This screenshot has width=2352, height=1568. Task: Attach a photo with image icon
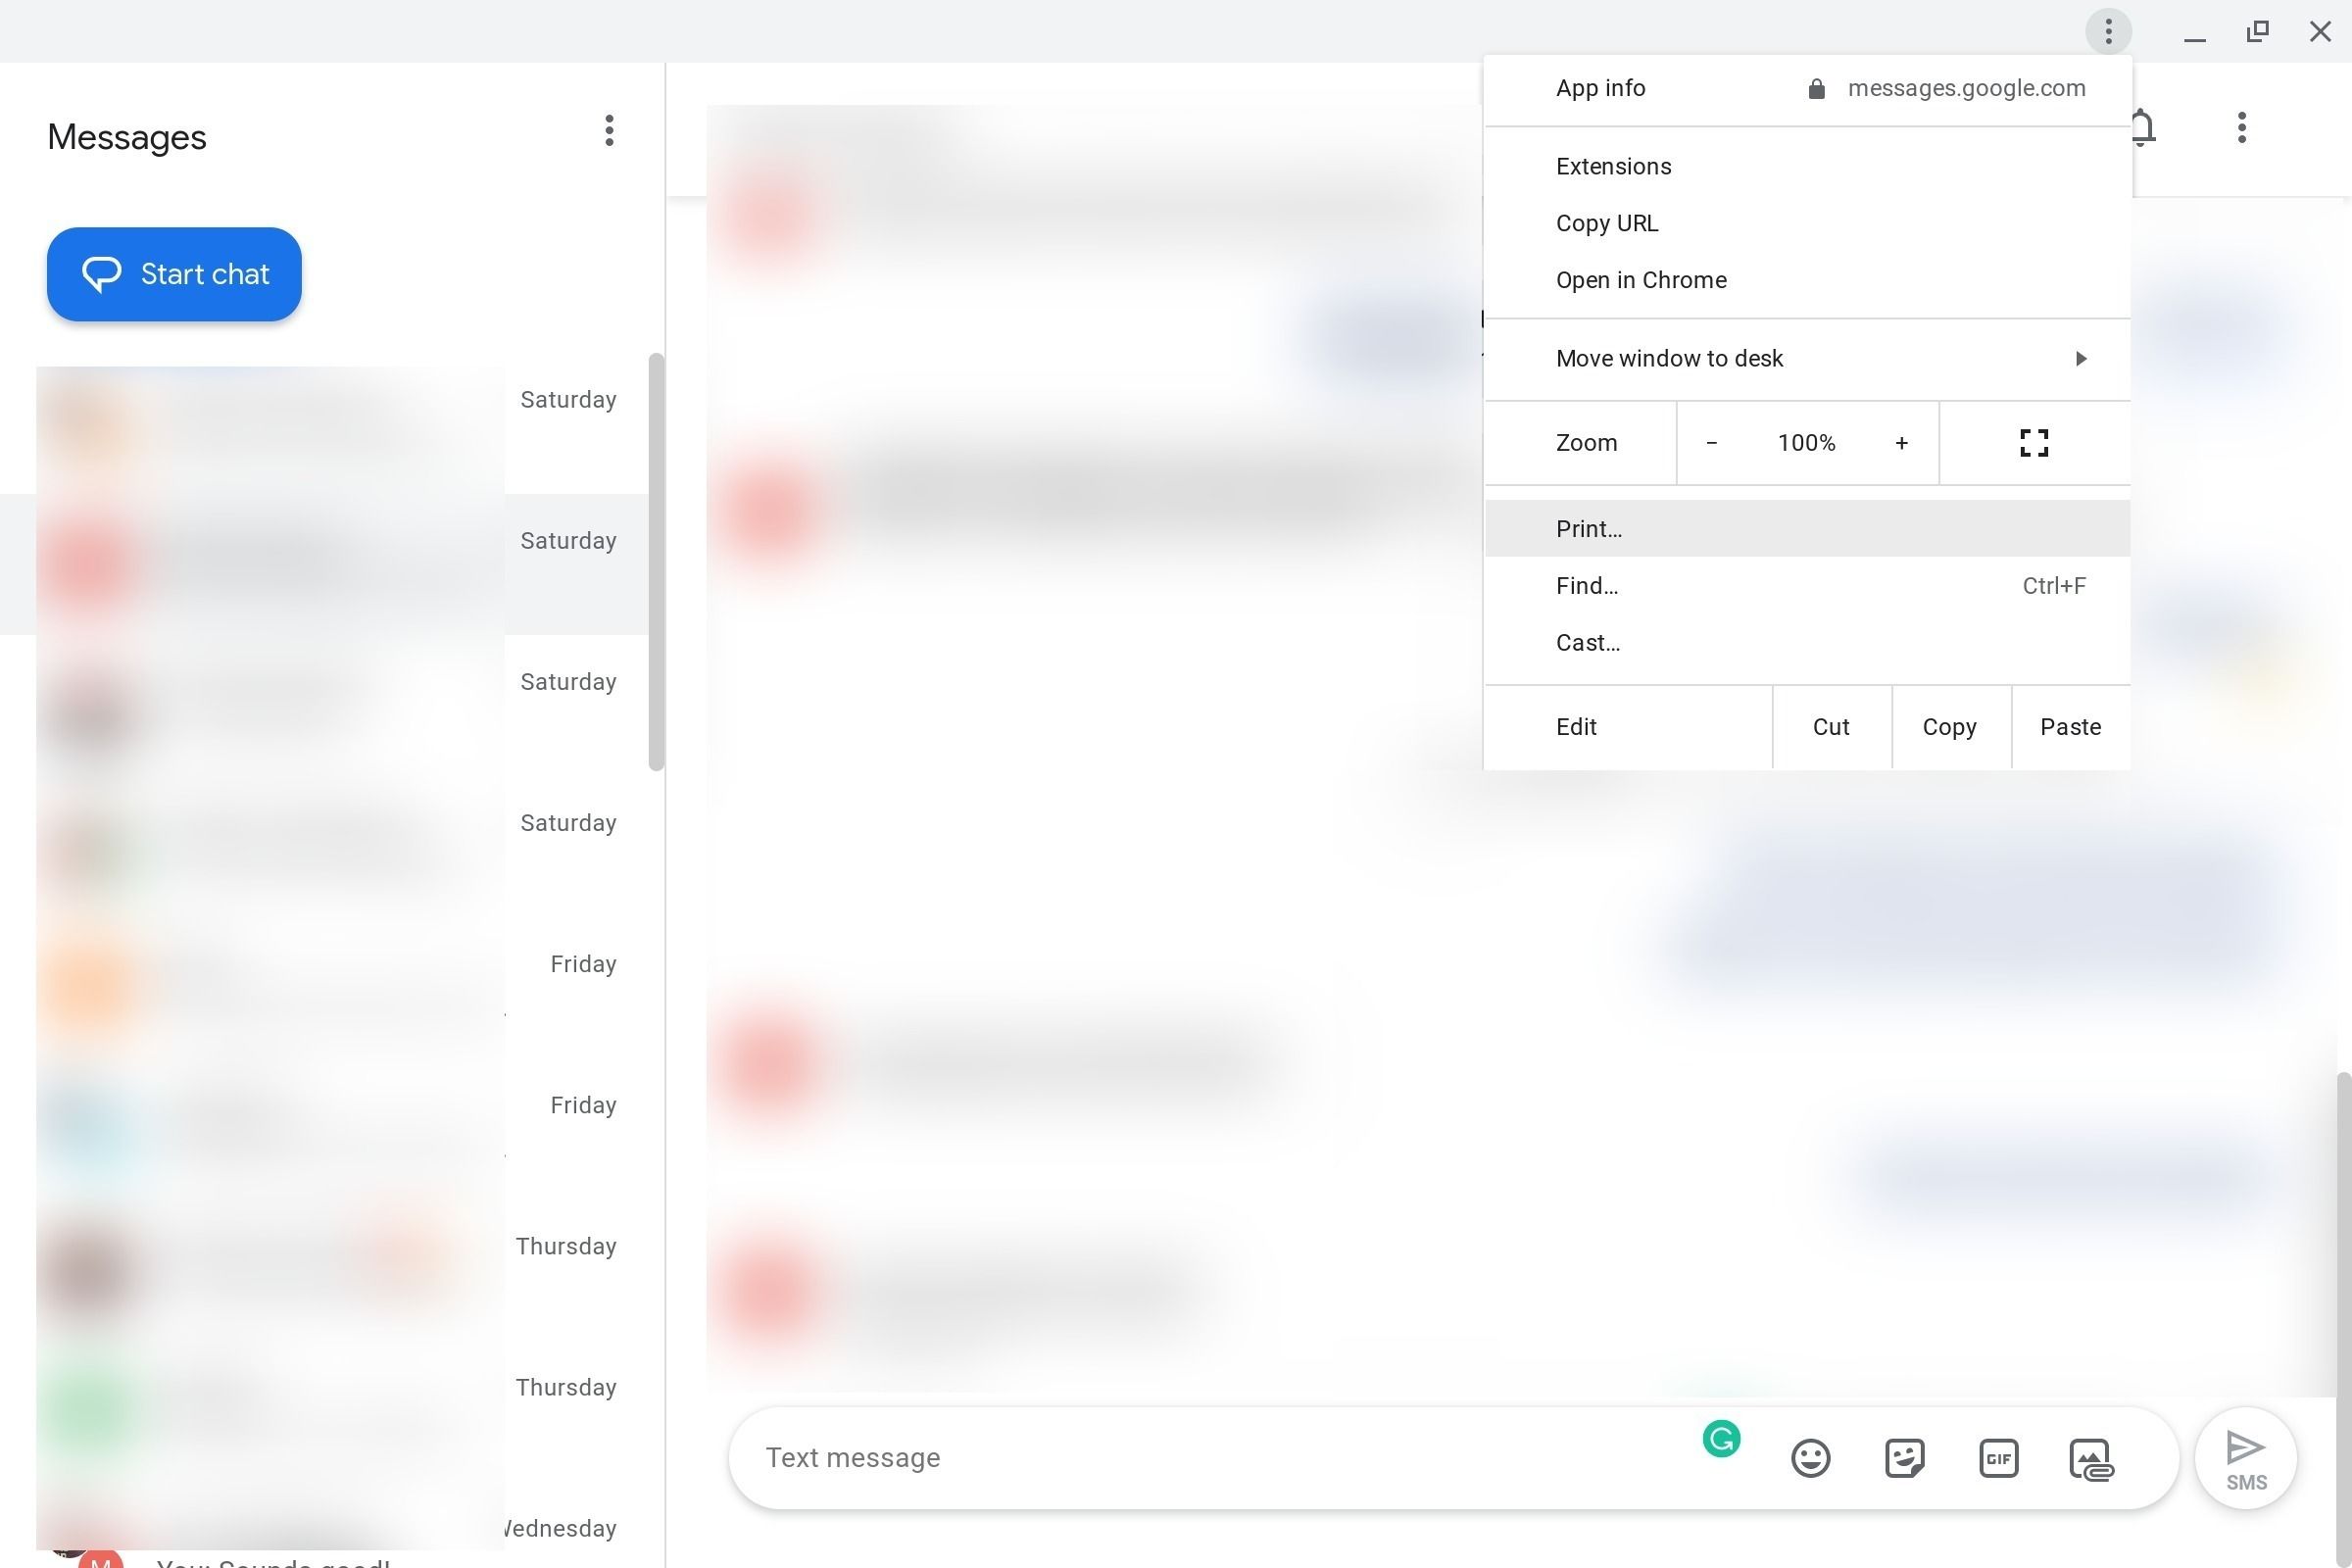[x=2091, y=1459]
